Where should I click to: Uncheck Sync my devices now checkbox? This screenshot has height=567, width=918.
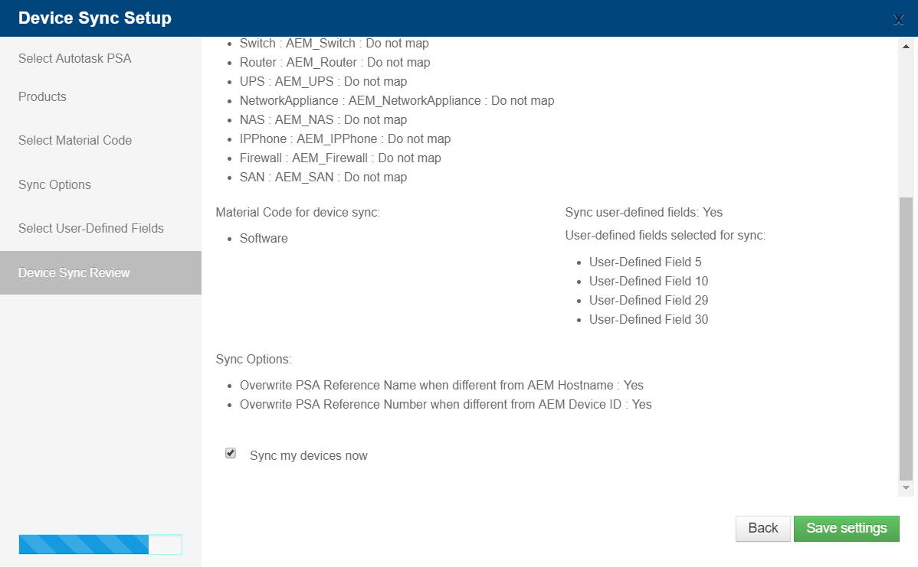231,453
